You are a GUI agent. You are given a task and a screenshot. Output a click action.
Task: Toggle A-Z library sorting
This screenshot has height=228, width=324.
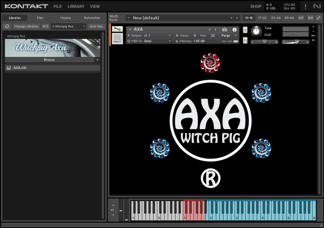[45, 26]
